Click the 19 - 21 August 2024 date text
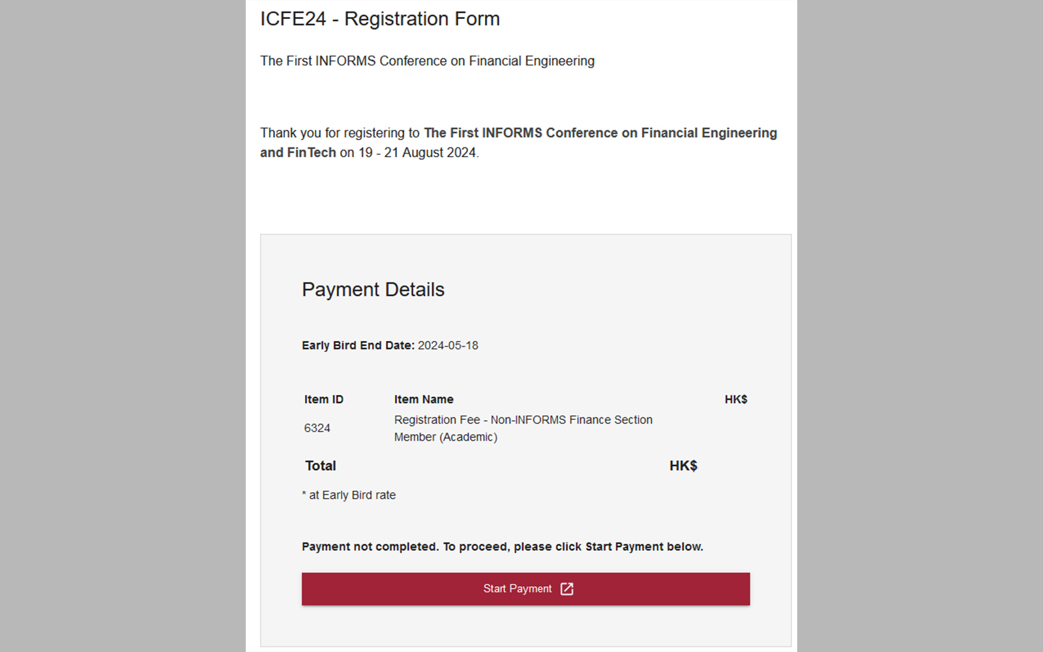 417,153
